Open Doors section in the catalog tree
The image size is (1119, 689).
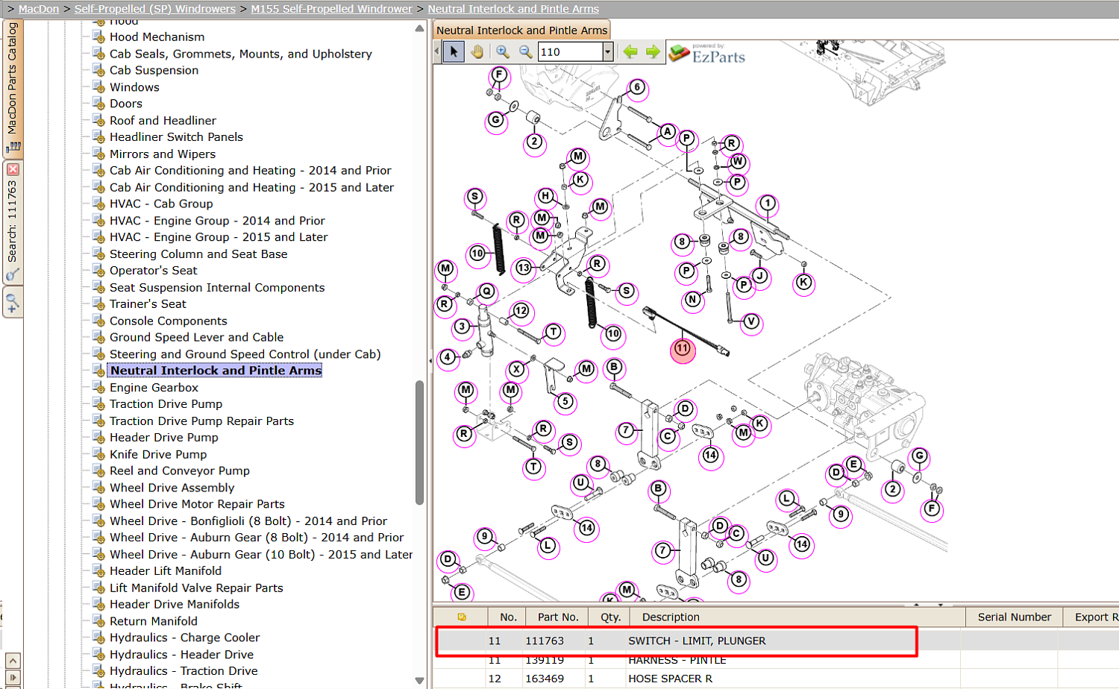[x=125, y=104]
